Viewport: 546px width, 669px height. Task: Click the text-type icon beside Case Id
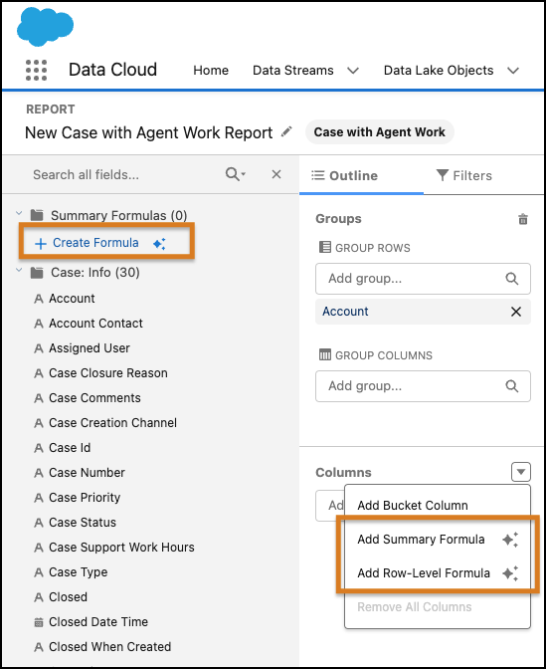pyautogui.click(x=39, y=448)
